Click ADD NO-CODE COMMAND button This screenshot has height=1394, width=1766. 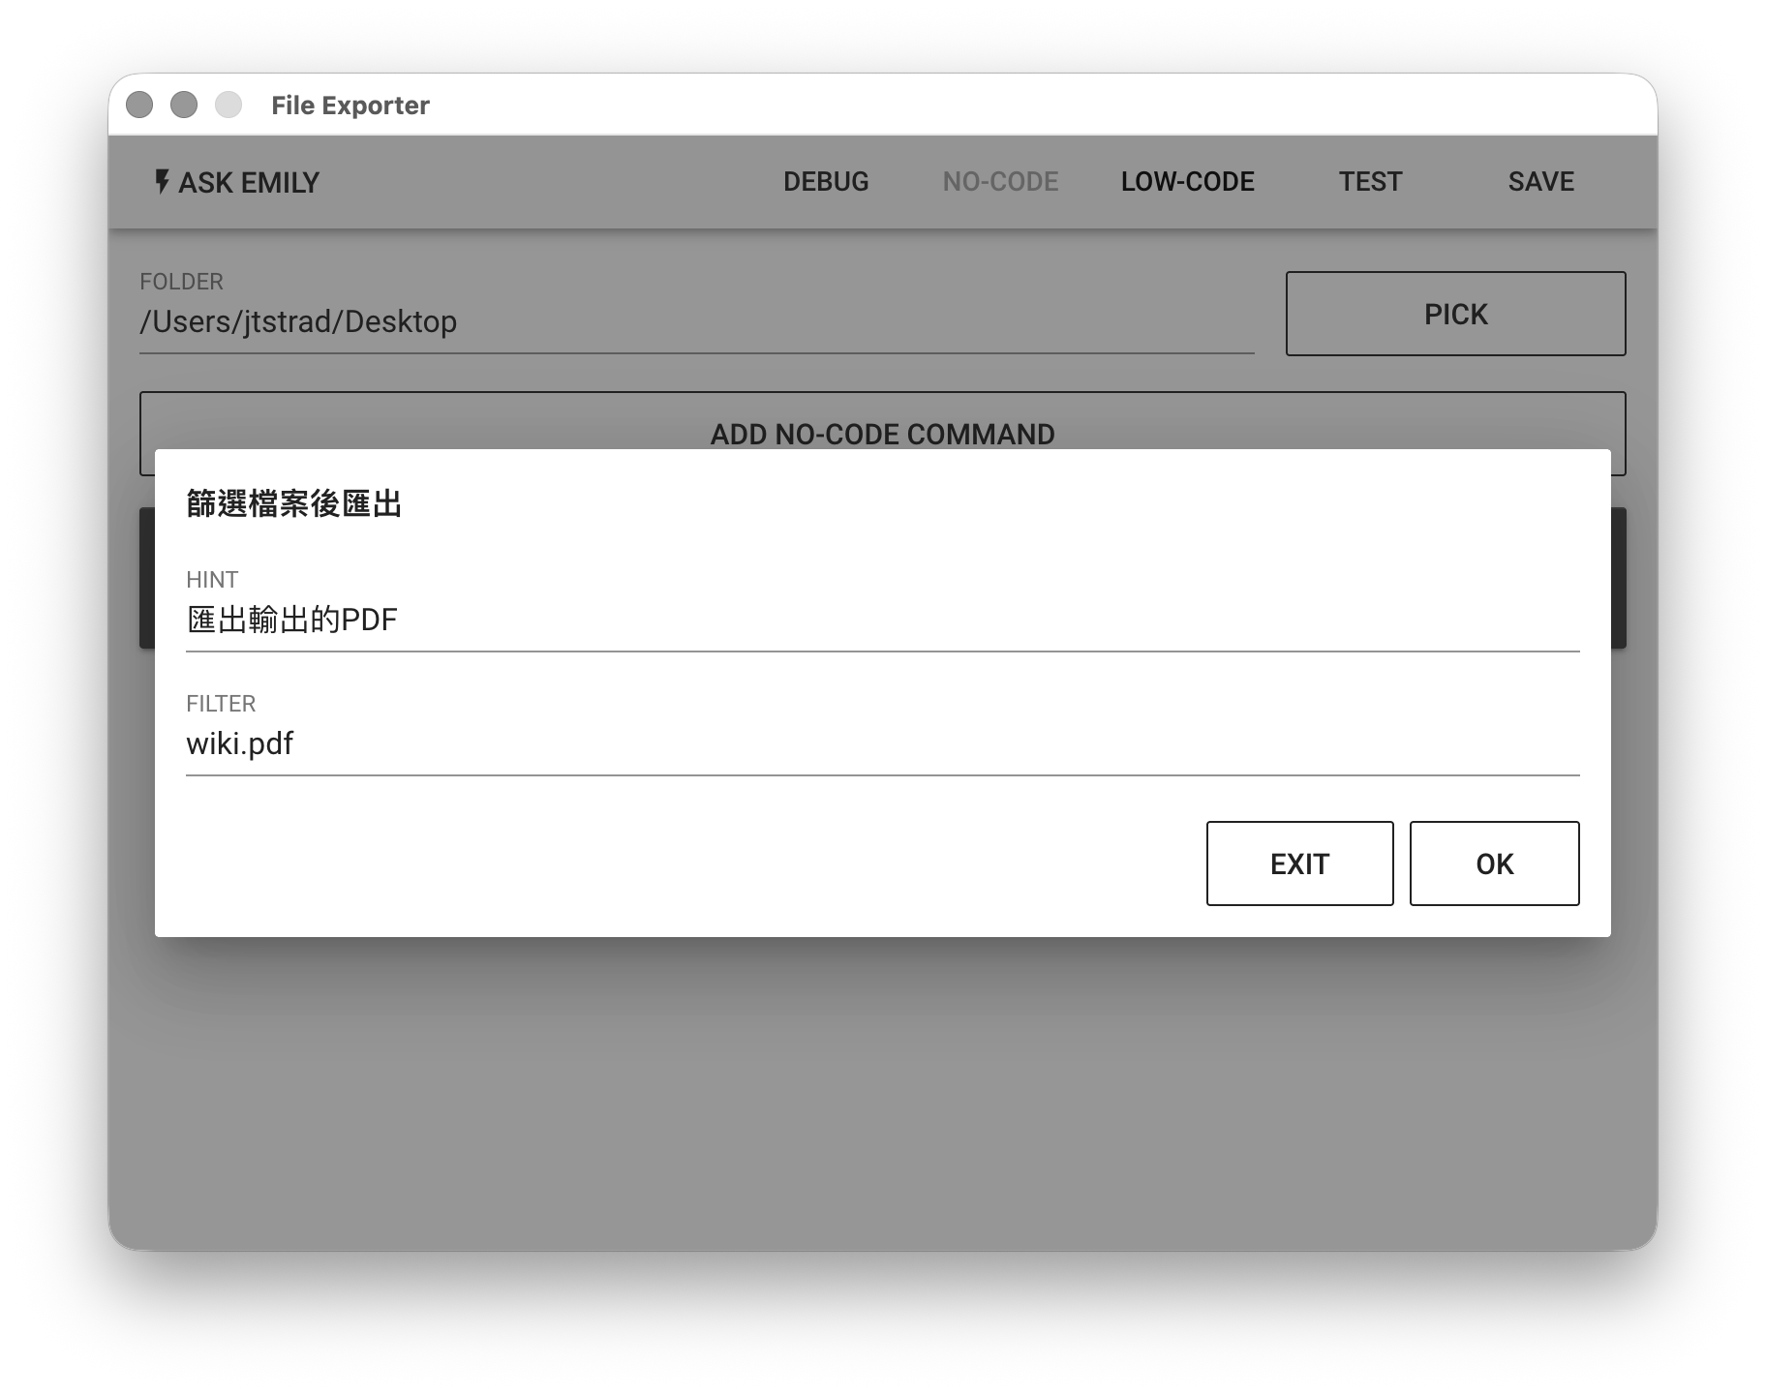tap(881, 420)
